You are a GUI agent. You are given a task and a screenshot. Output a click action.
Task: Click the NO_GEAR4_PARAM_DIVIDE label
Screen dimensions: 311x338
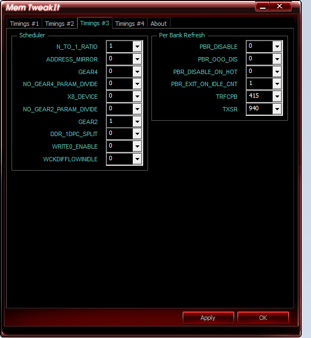coord(60,84)
